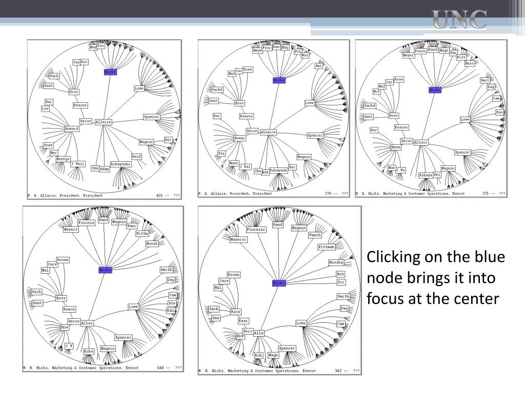The height and width of the screenshot is (393, 525).
Task: Select the Lov node
Action: coord(45,108)
